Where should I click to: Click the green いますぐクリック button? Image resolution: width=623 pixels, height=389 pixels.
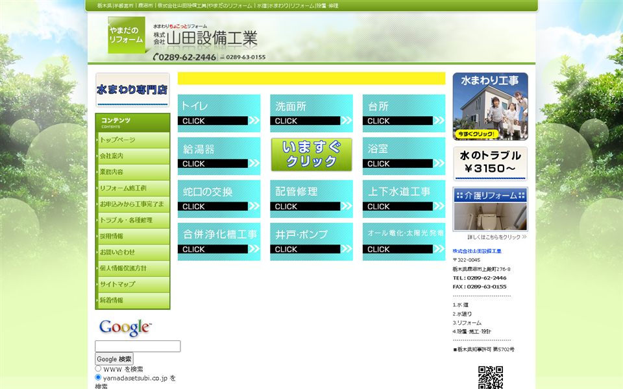click(x=311, y=154)
